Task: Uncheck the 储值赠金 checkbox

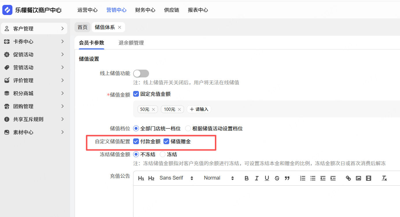Action: pyautogui.click(x=166, y=141)
